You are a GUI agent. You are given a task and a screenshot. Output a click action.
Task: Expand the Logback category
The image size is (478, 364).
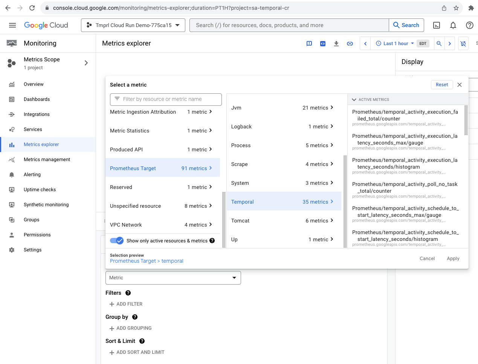(x=284, y=126)
